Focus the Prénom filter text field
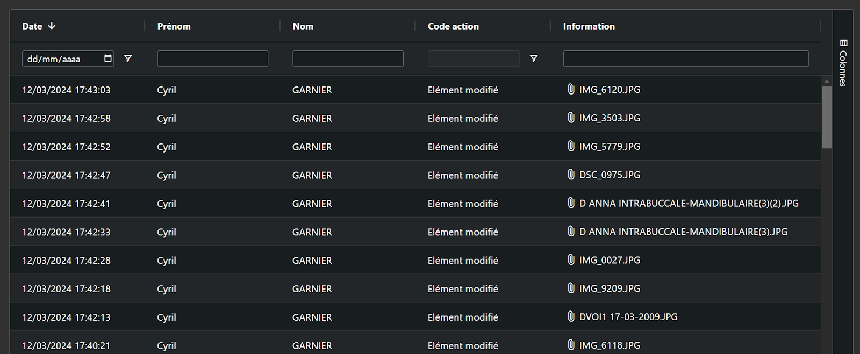The image size is (860, 354). (x=212, y=59)
